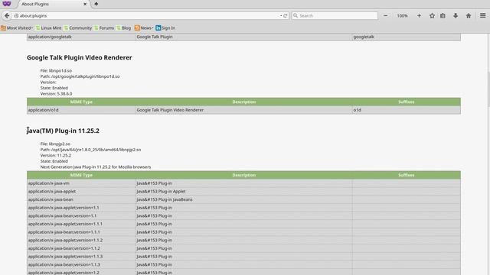The image size is (490, 275).
Task: Open the URL history dropdown arrow
Action: [x=281, y=15]
